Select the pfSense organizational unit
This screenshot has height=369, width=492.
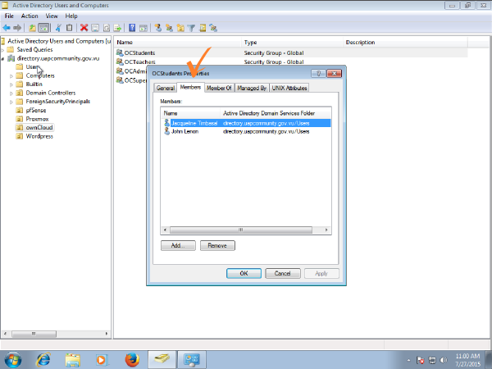click(31, 111)
